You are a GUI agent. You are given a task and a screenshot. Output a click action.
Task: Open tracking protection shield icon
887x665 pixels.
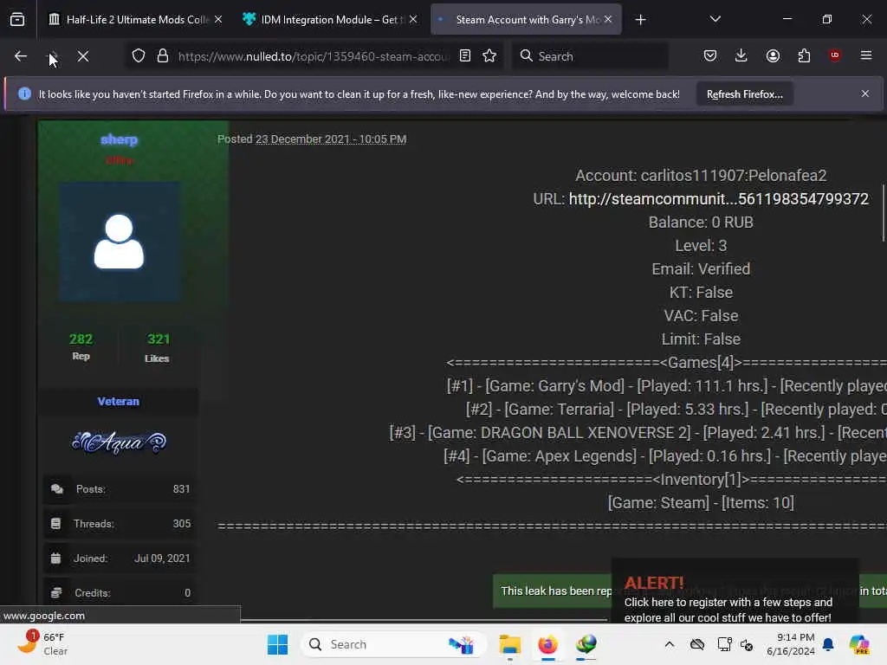(139, 56)
